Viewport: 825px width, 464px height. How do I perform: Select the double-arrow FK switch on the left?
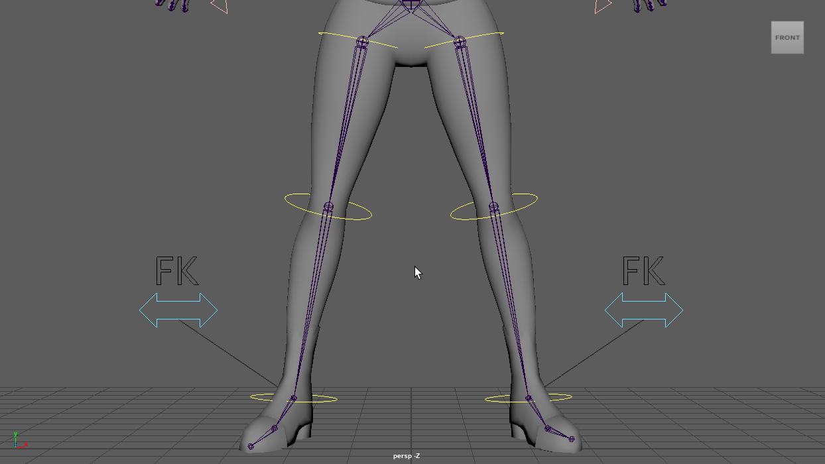point(178,310)
